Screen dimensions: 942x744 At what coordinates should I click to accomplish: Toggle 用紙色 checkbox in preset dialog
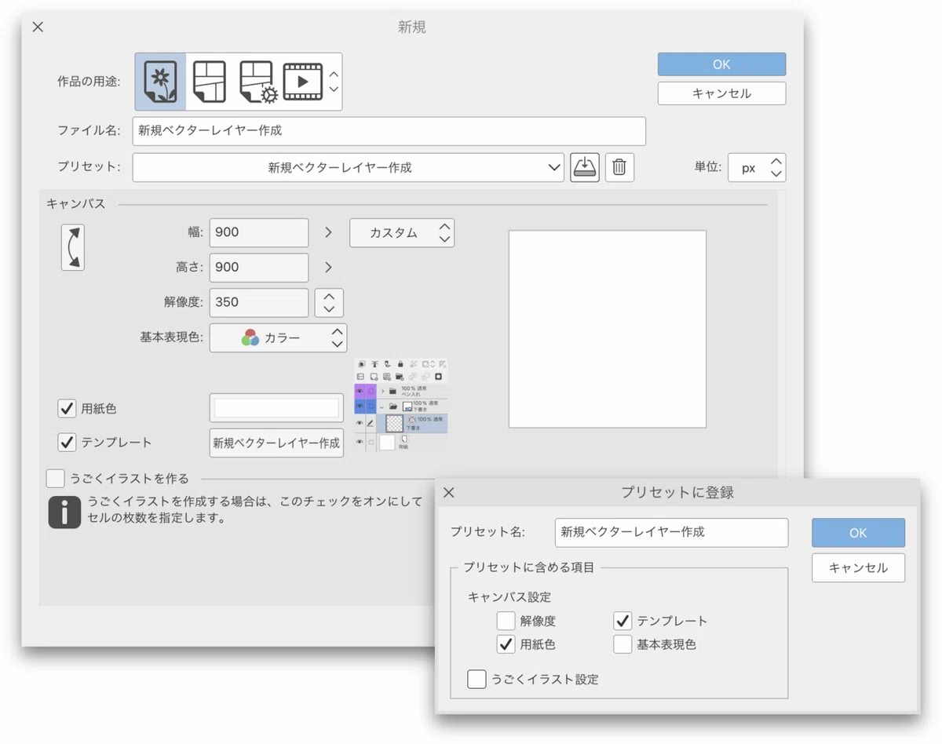tap(506, 644)
